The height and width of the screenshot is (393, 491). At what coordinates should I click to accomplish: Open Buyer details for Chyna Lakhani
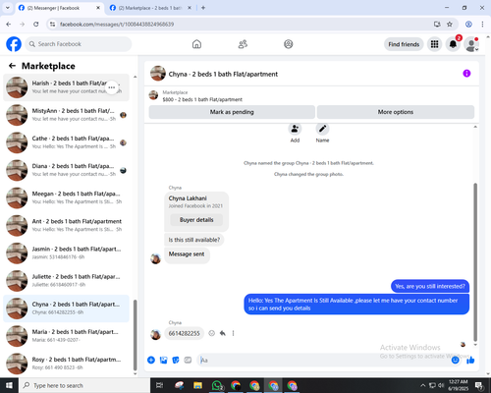[x=196, y=220]
